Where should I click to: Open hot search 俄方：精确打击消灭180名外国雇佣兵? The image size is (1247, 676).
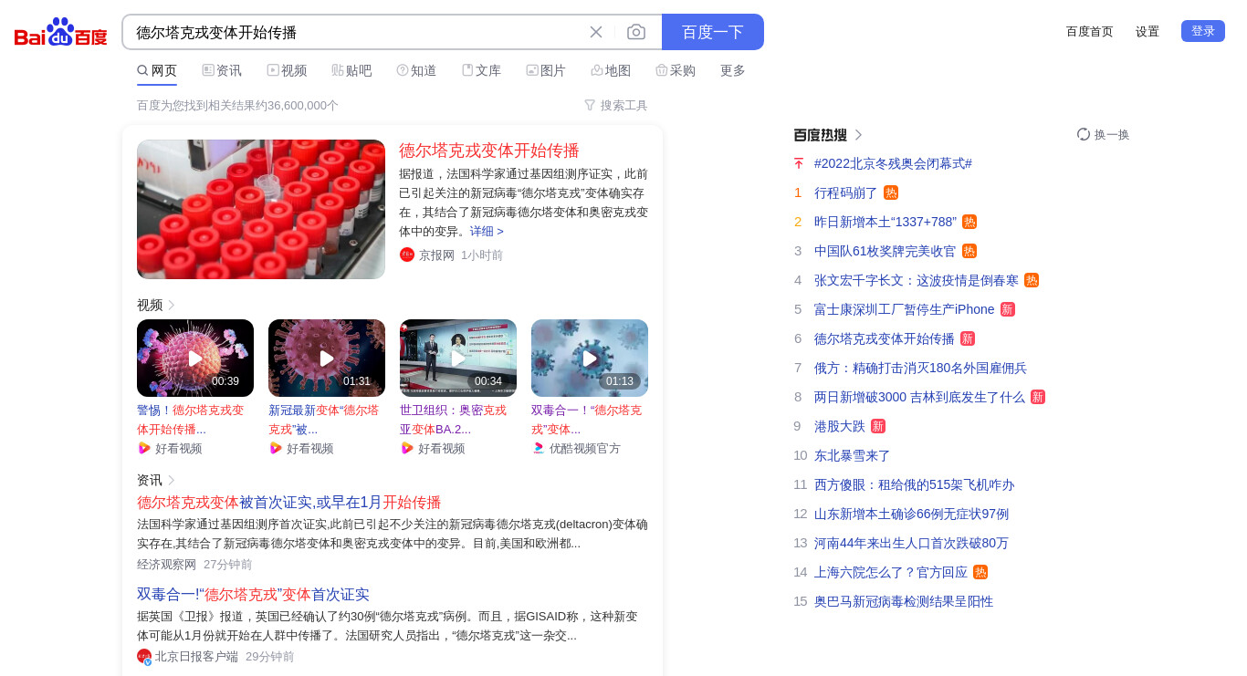920,368
